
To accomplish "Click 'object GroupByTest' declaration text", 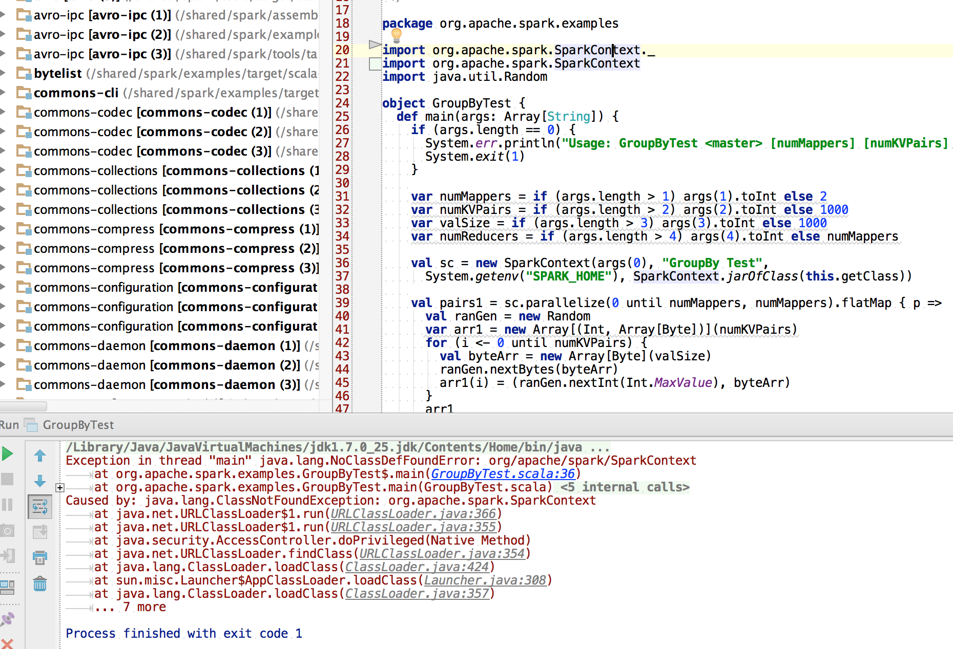I will 446,103.
